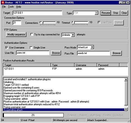This screenshot has height=123, width=131.
Task: Expand the Pass Mode Word List dropdown
Action: click(92, 47)
